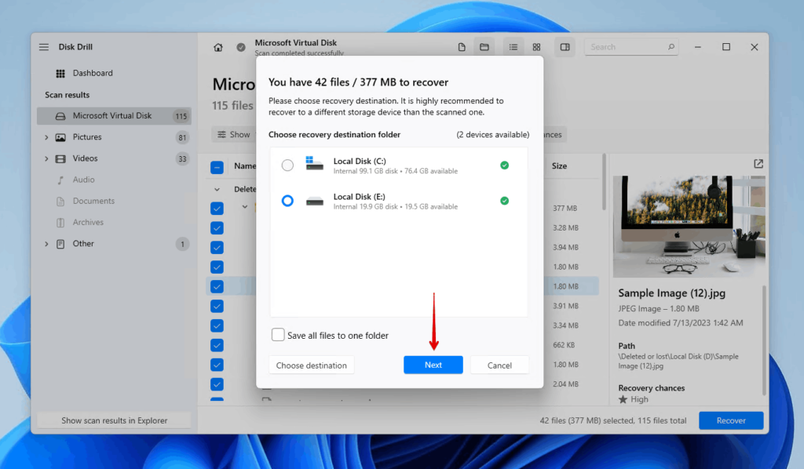This screenshot has height=469, width=804.
Task: Click the Choose destination button
Action: pos(312,365)
